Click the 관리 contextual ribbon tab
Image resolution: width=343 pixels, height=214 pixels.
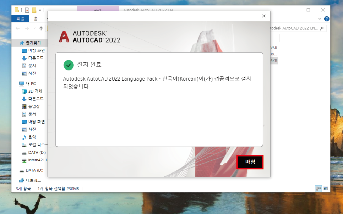(98, 9)
